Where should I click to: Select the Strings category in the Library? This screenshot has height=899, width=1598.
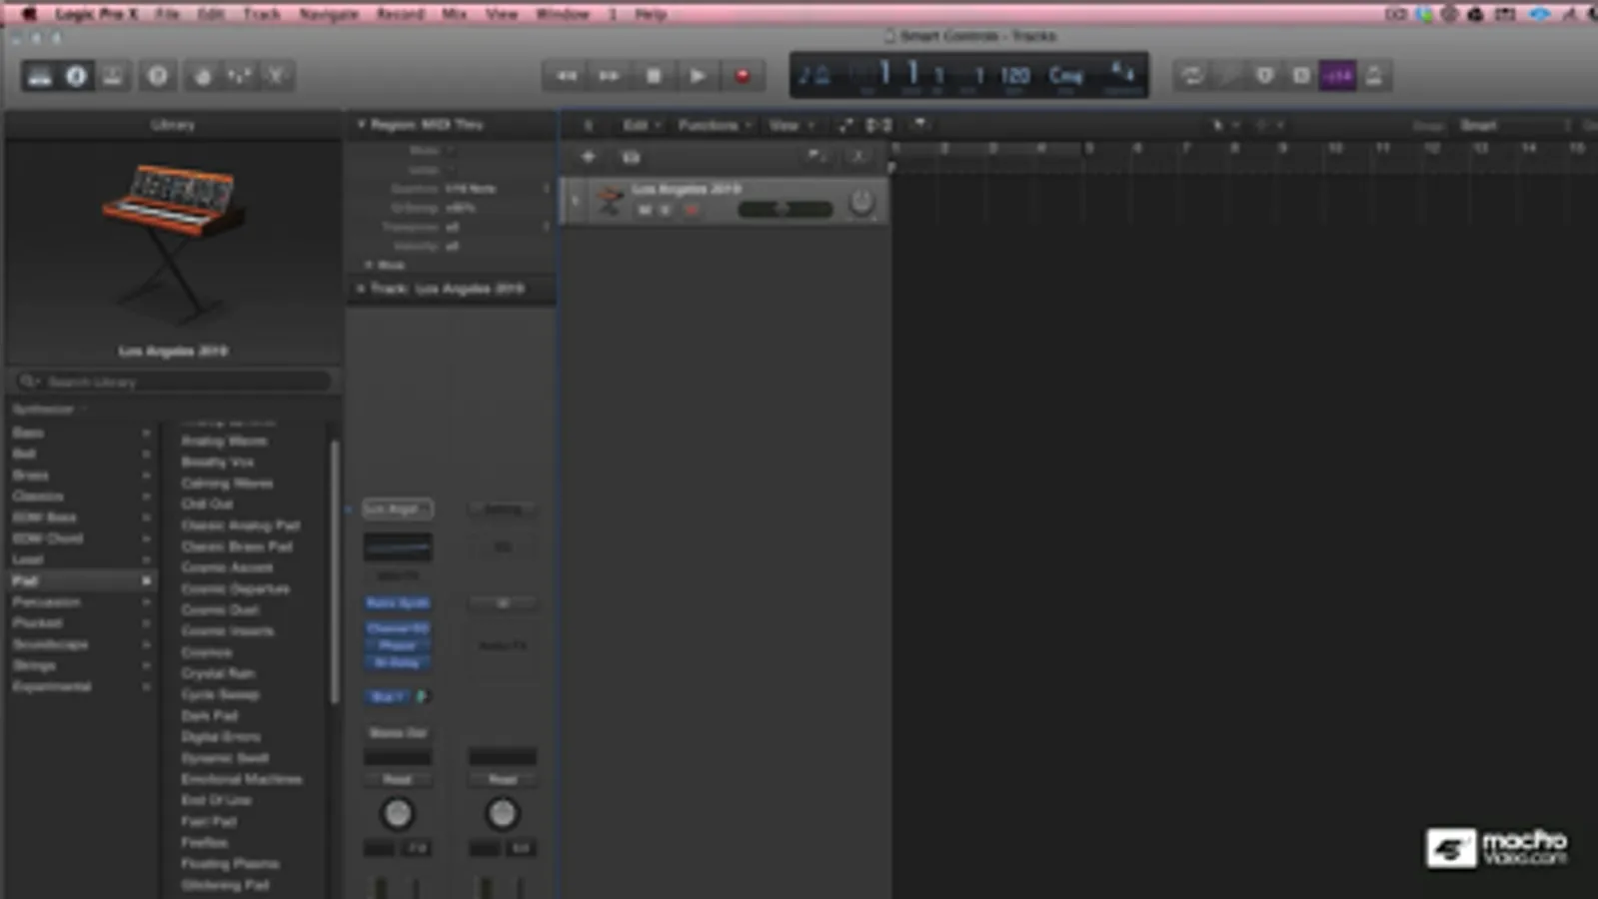(x=80, y=665)
